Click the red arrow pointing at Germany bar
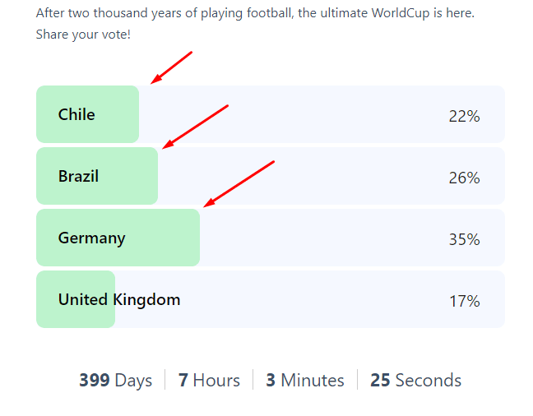Image resolution: width=533 pixels, height=416 pixels. point(239,184)
